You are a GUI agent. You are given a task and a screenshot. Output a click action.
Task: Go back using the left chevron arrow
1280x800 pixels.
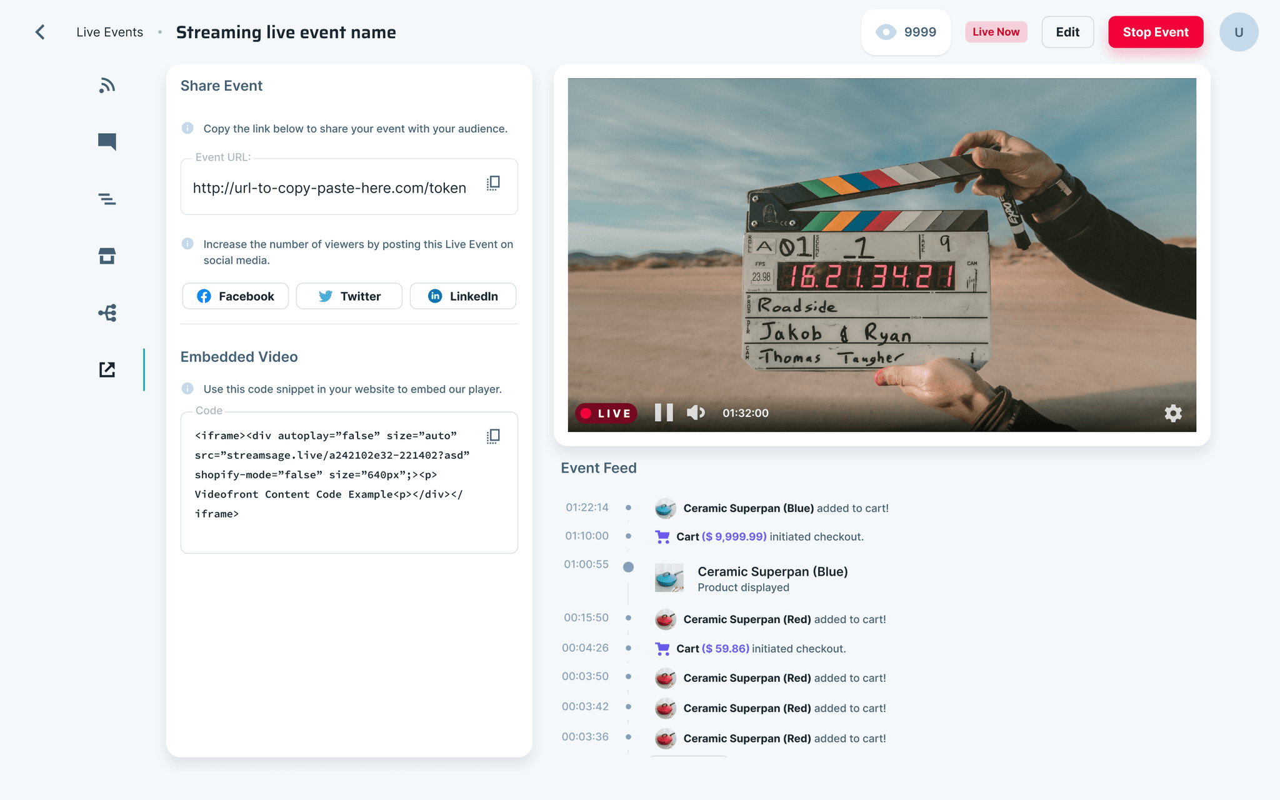point(40,32)
